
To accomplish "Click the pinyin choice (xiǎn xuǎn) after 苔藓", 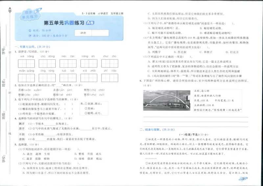I will pyautogui.click(x=33, y=90).
